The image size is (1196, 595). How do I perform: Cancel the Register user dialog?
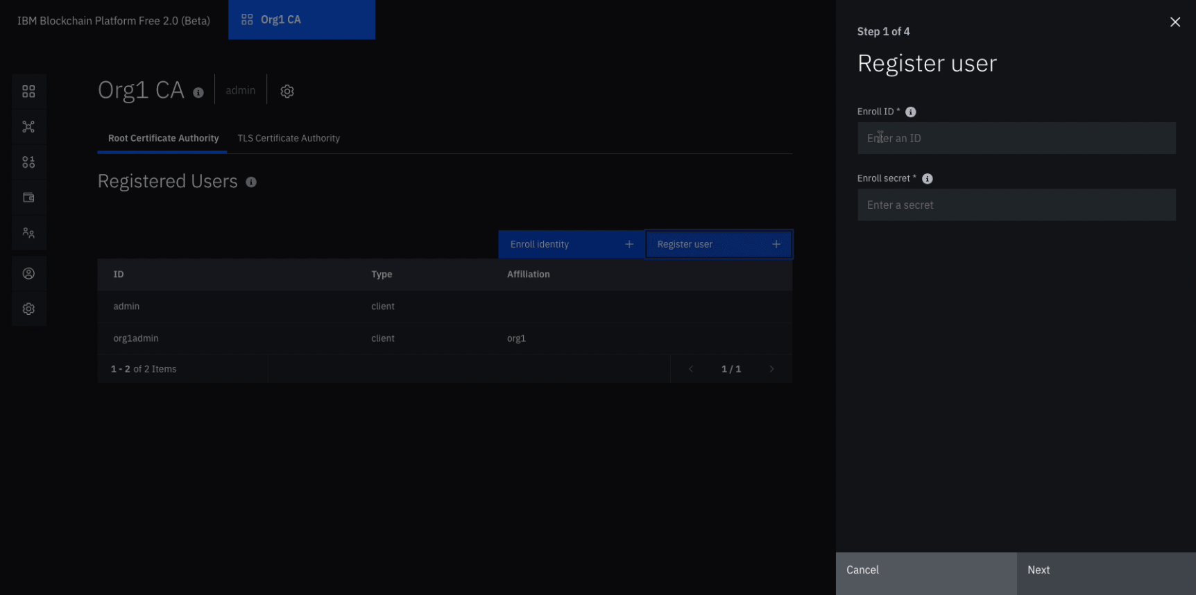(x=926, y=574)
